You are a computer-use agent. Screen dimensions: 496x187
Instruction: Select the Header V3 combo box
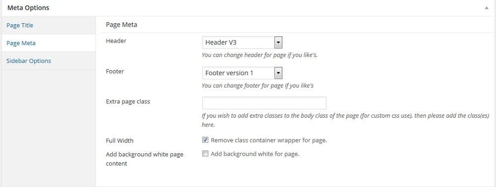click(242, 43)
